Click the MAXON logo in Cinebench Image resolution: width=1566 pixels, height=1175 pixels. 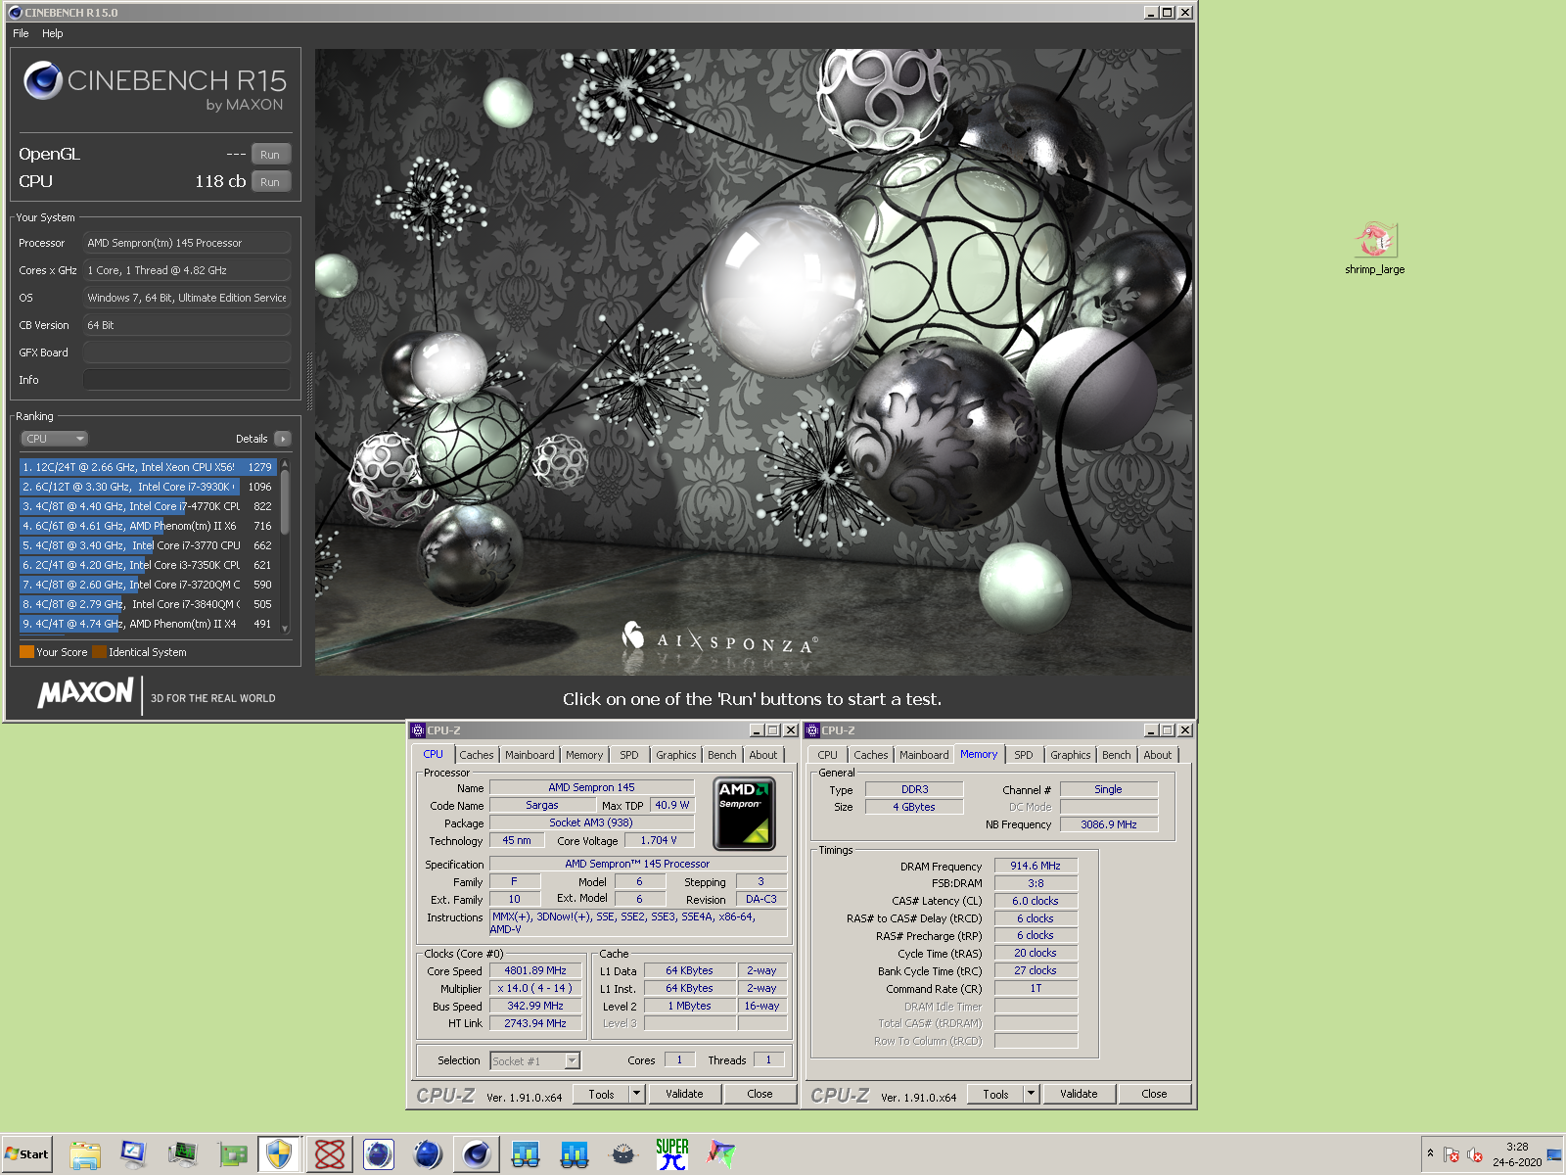click(x=86, y=692)
